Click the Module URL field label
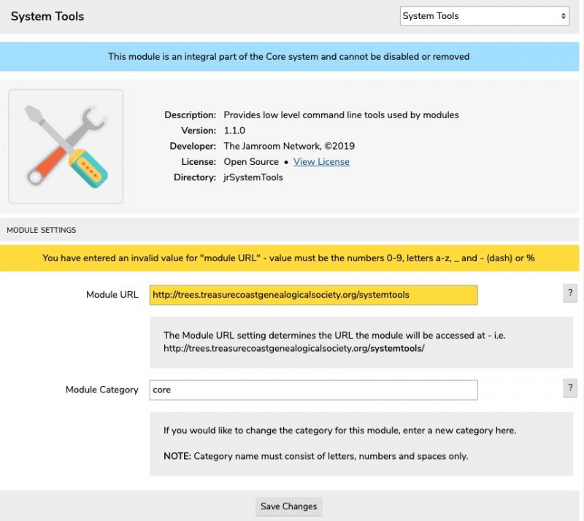The height and width of the screenshot is (521, 584). coord(112,295)
